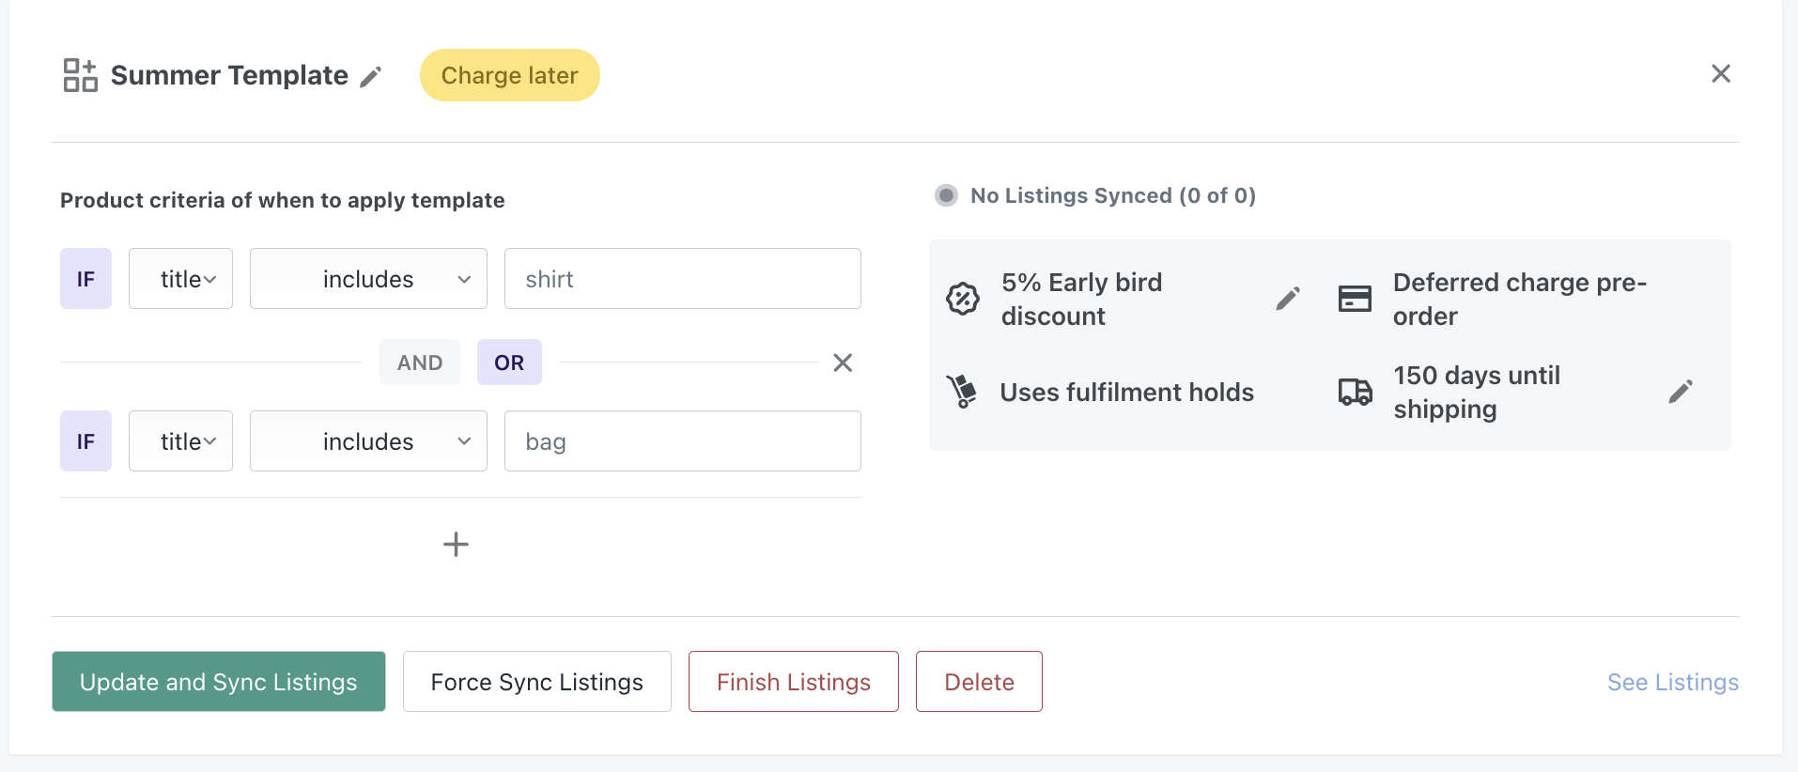The image size is (1798, 772).
Task: Click Update and Sync Listings button
Action: pyautogui.click(x=219, y=682)
